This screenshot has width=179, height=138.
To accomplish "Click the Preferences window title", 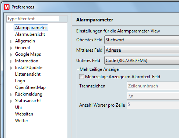I will (23, 7).
